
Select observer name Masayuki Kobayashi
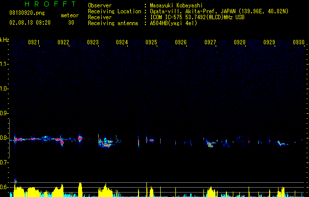[x=176, y=5]
